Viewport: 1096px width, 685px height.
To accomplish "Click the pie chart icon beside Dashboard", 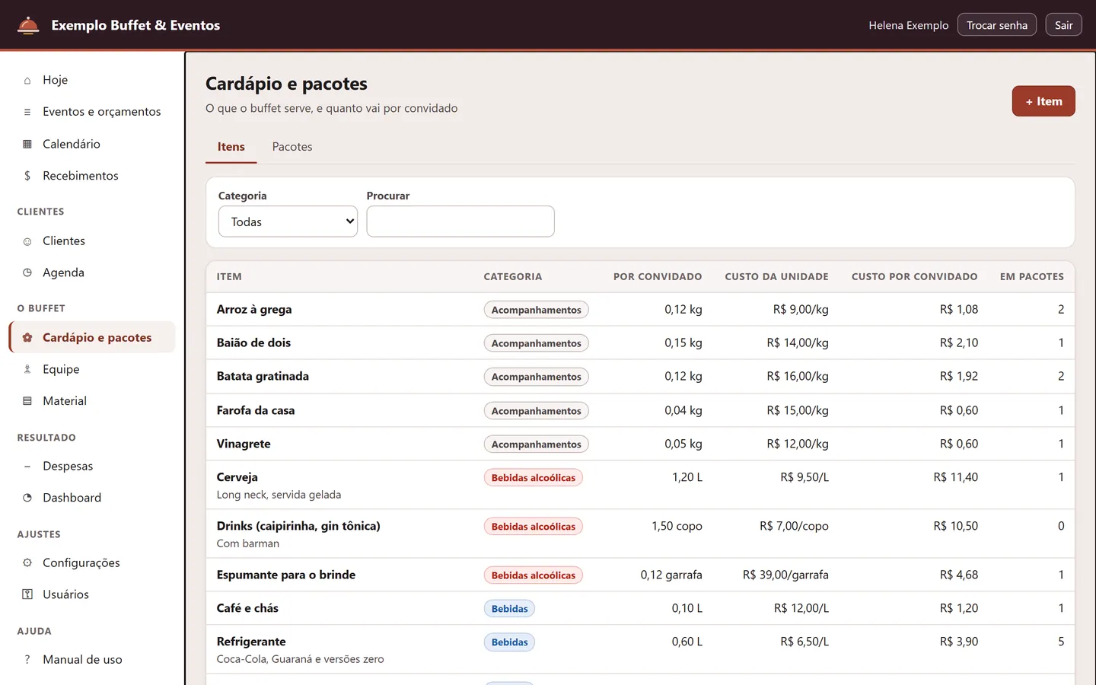I will [x=27, y=498].
